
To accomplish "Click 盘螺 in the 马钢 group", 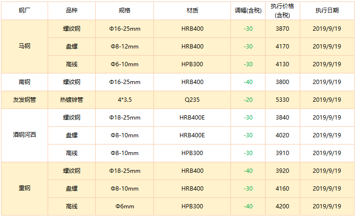I will tap(72, 47).
